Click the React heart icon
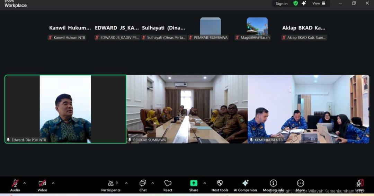This screenshot has height=196, width=374. (x=168, y=185)
